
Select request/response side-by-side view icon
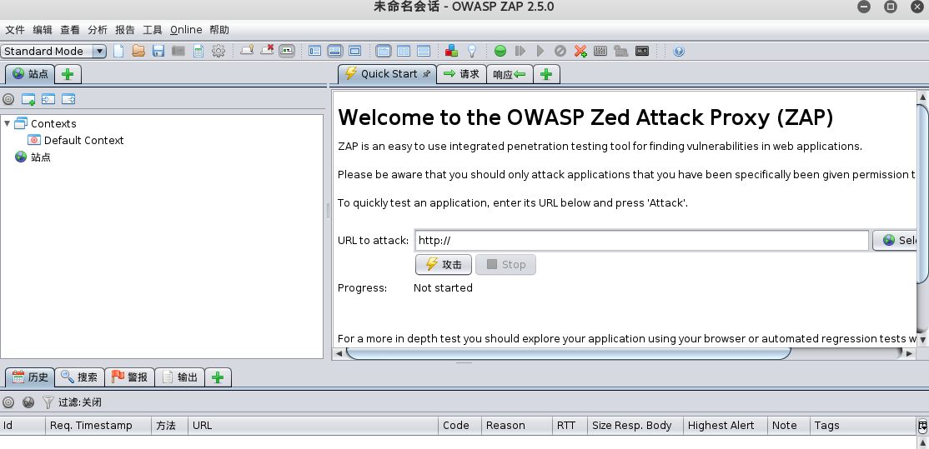[404, 51]
